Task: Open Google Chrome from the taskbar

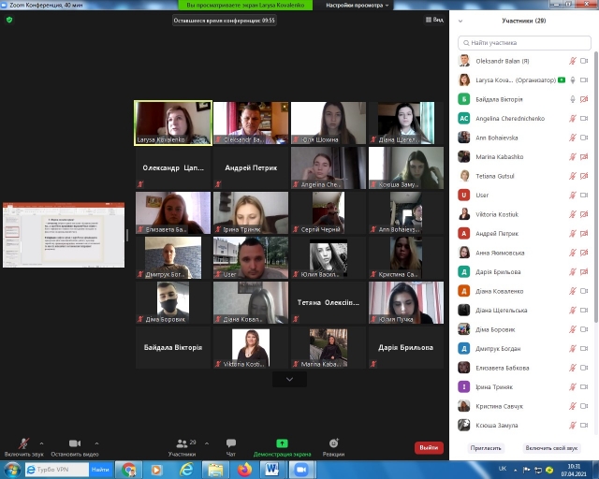Action: tap(129, 470)
